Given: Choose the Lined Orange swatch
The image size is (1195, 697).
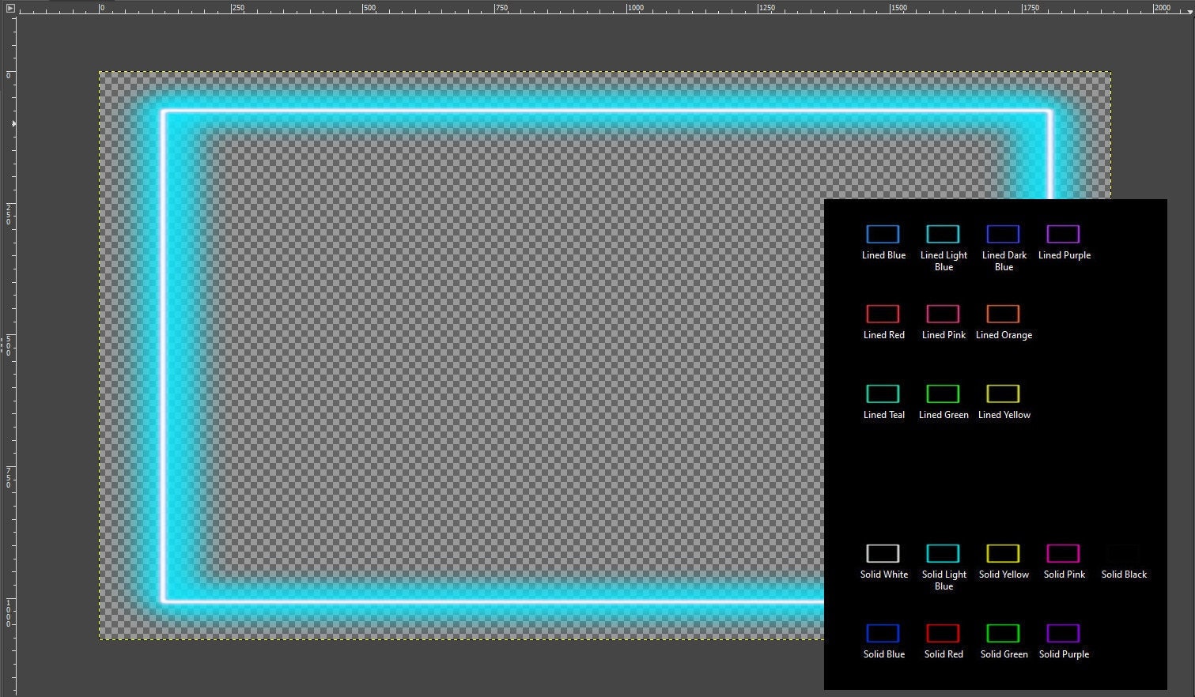Looking at the screenshot, I should (x=1004, y=314).
